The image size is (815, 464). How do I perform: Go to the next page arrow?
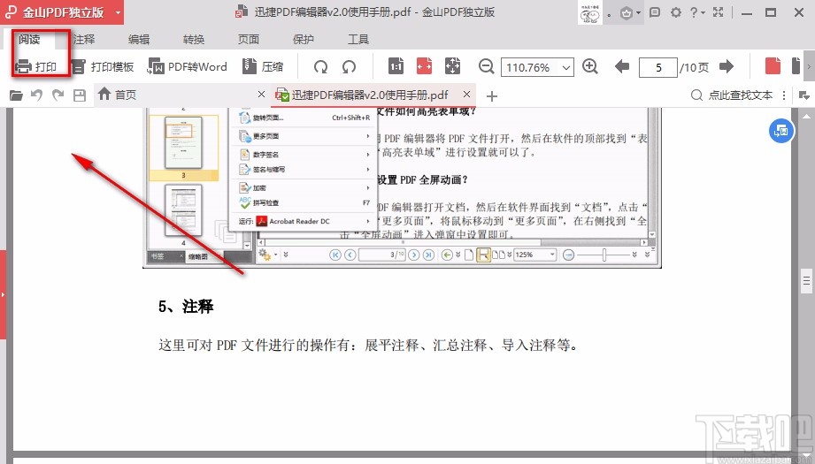pyautogui.click(x=727, y=66)
